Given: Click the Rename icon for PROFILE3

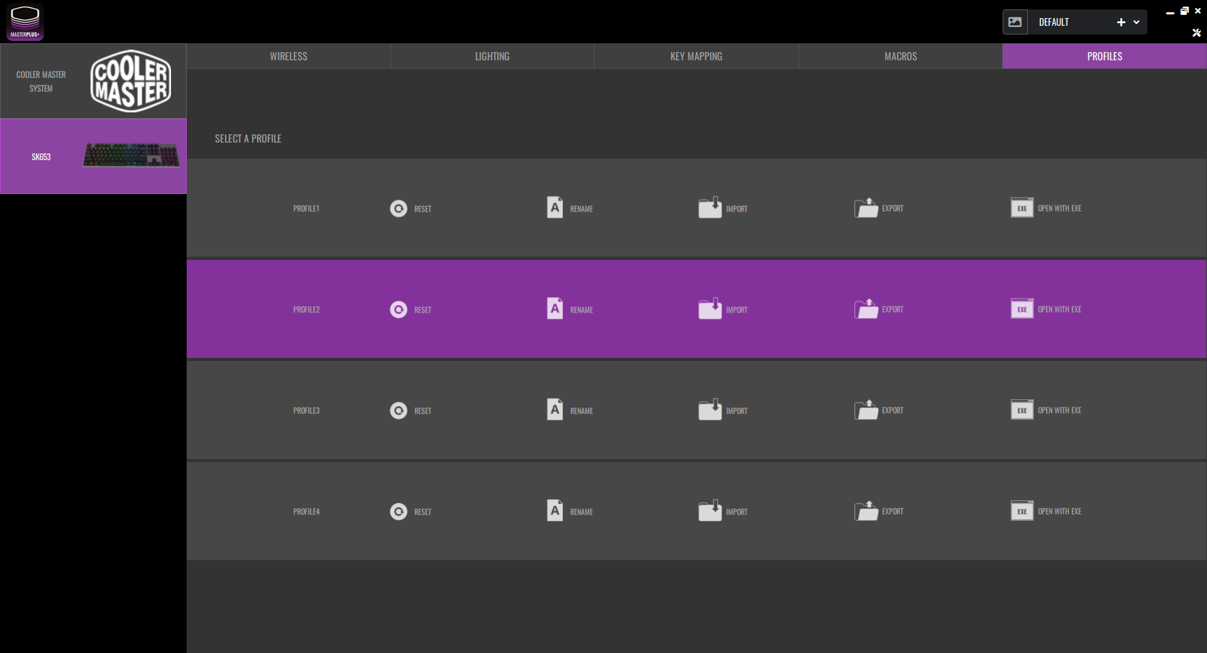Looking at the screenshot, I should 555,410.
